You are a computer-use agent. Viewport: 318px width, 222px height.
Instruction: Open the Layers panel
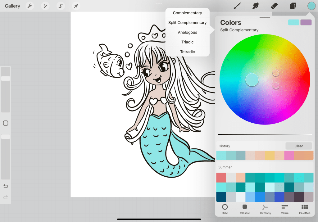tap(293, 6)
